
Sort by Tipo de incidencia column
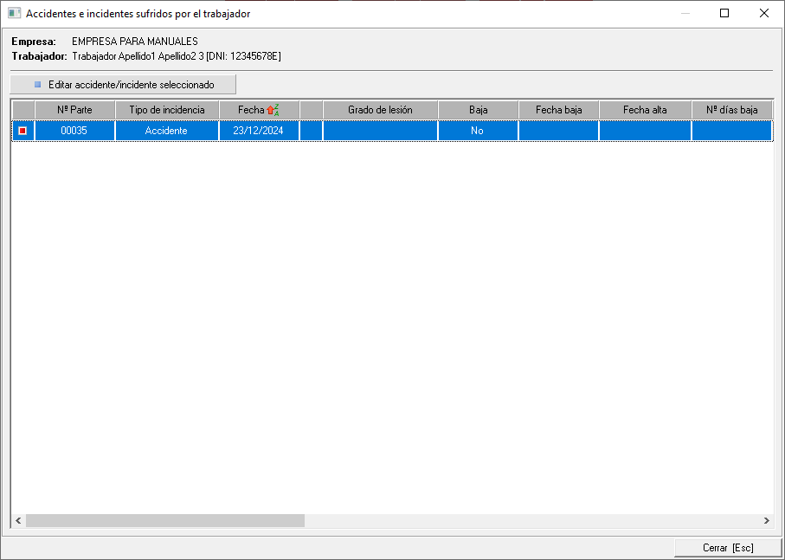[166, 110]
